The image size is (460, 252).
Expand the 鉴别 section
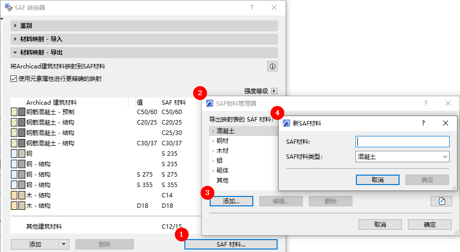15,26
